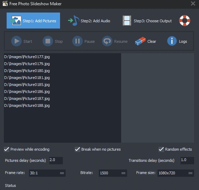Click the Clear button label
Image resolution: width=199 pixels, height=190 pixels.
pos(152,41)
